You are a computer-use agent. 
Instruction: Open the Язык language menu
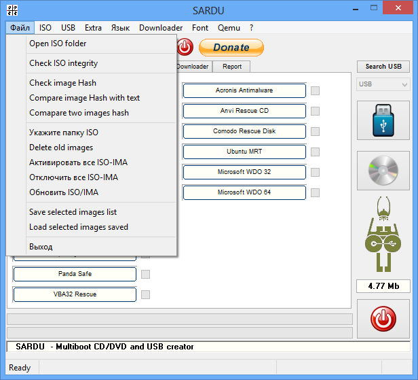click(121, 27)
